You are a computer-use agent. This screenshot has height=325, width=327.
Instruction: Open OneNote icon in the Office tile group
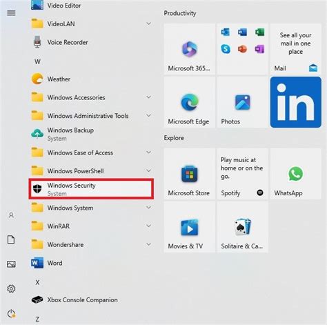click(x=259, y=49)
